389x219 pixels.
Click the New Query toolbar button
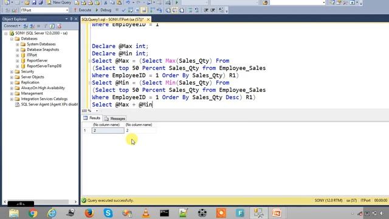(59, 2)
